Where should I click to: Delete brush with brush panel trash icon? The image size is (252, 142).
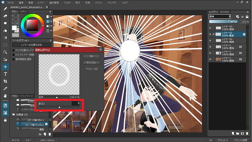(50, 134)
